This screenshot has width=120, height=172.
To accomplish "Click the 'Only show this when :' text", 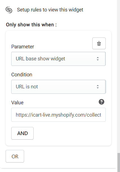I will [31, 25].
